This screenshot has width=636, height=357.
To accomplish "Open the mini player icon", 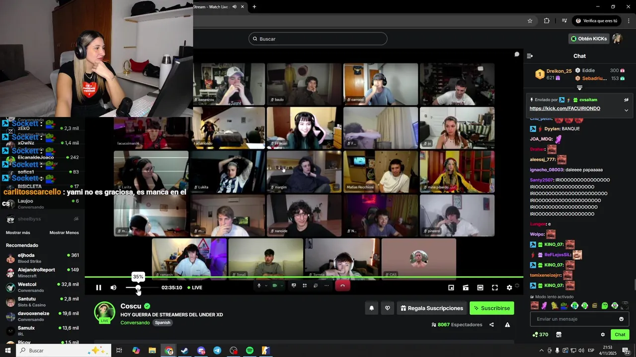I will point(451,288).
